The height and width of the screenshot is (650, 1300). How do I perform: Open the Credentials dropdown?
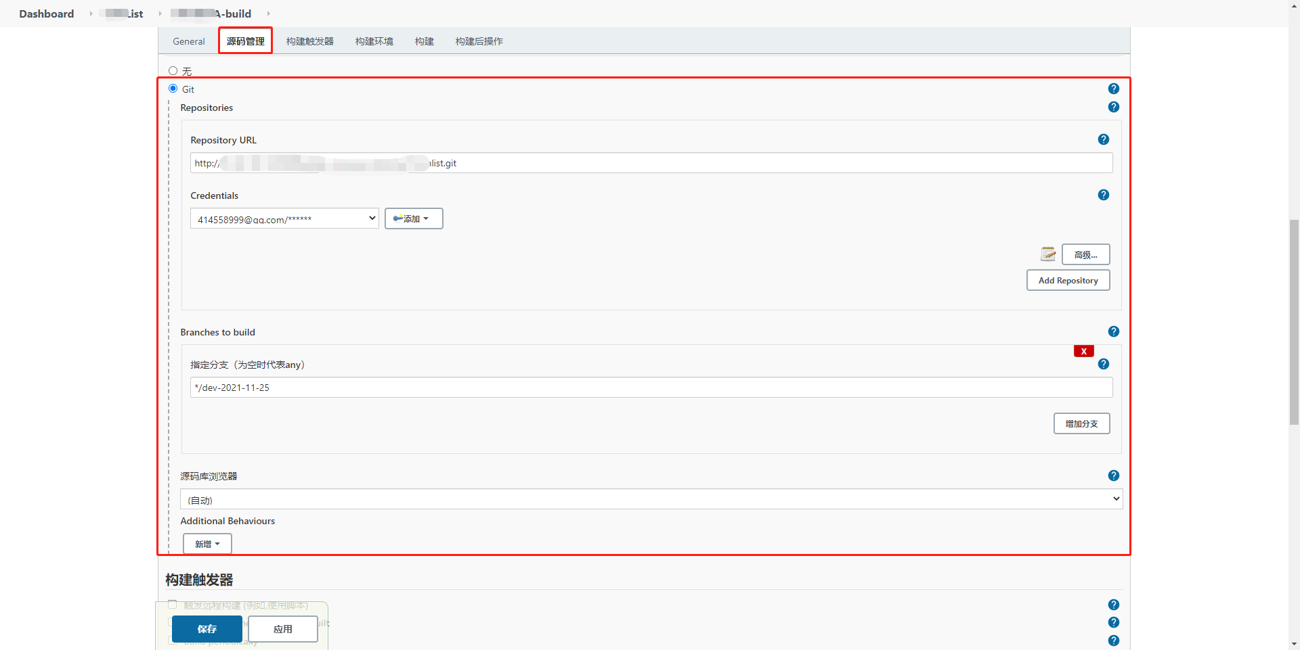pyautogui.click(x=284, y=218)
